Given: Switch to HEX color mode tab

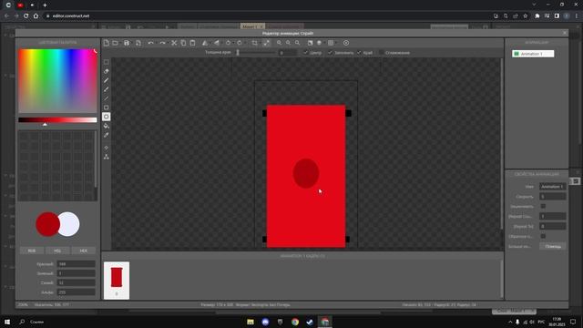Looking at the screenshot, I should pyautogui.click(x=84, y=251).
